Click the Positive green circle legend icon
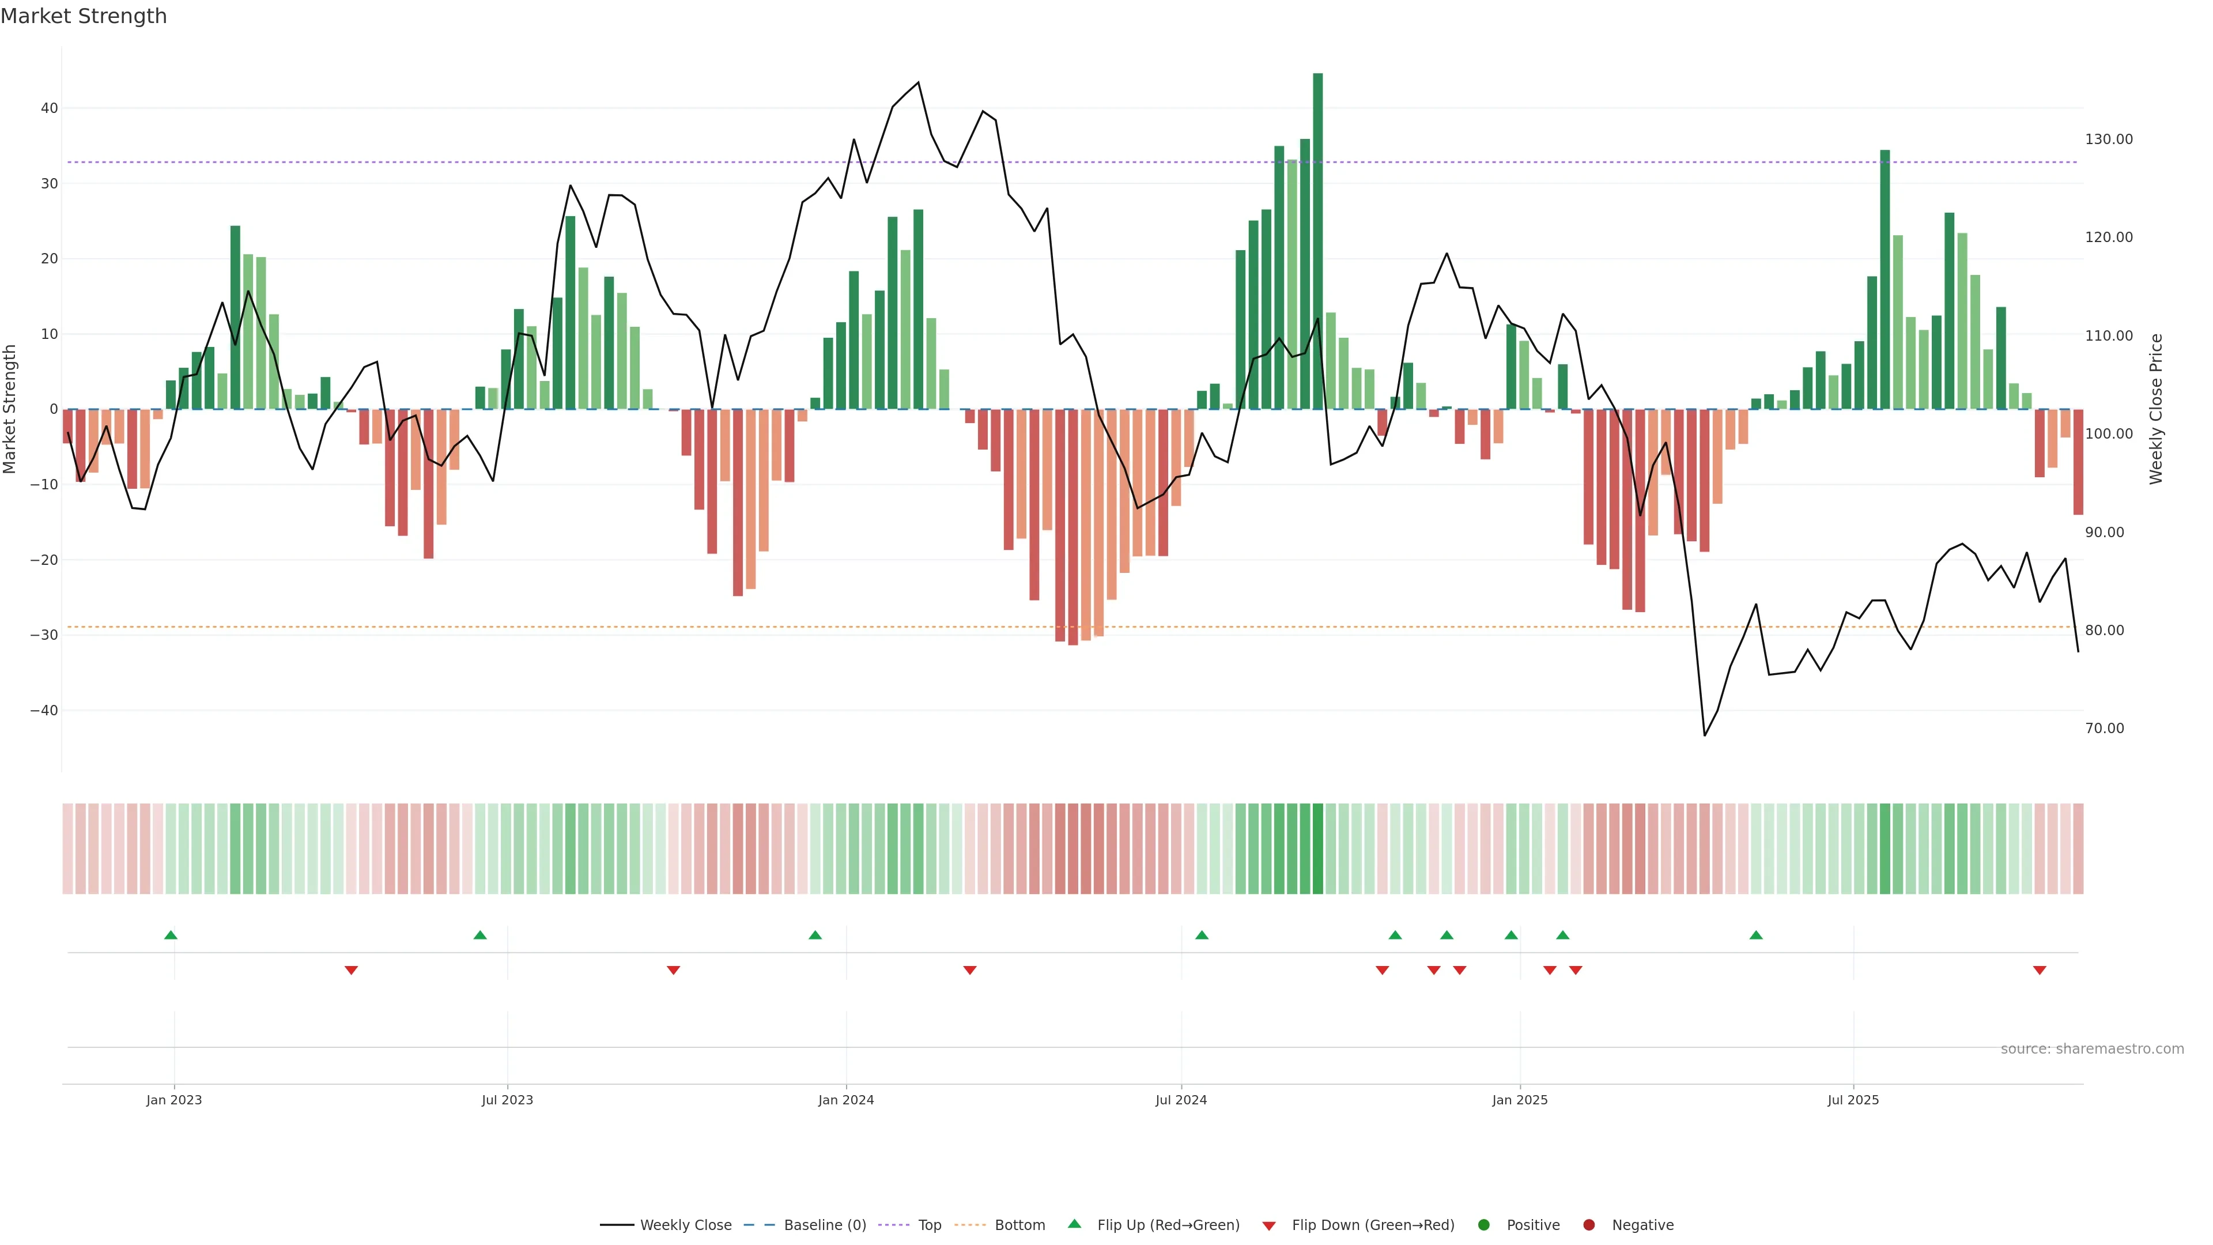Viewport: 2213px width, 1245px height. [x=1483, y=1224]
